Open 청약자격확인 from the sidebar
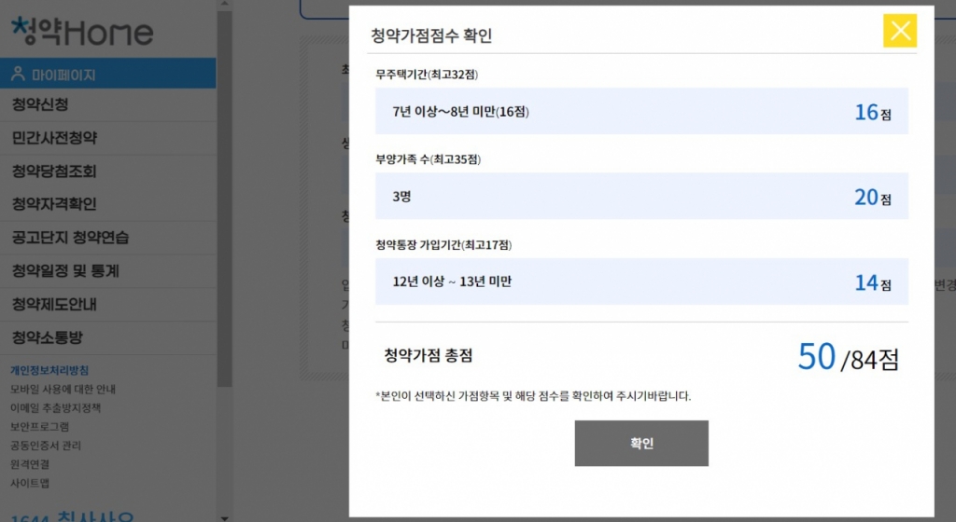 tap(54, 204)
